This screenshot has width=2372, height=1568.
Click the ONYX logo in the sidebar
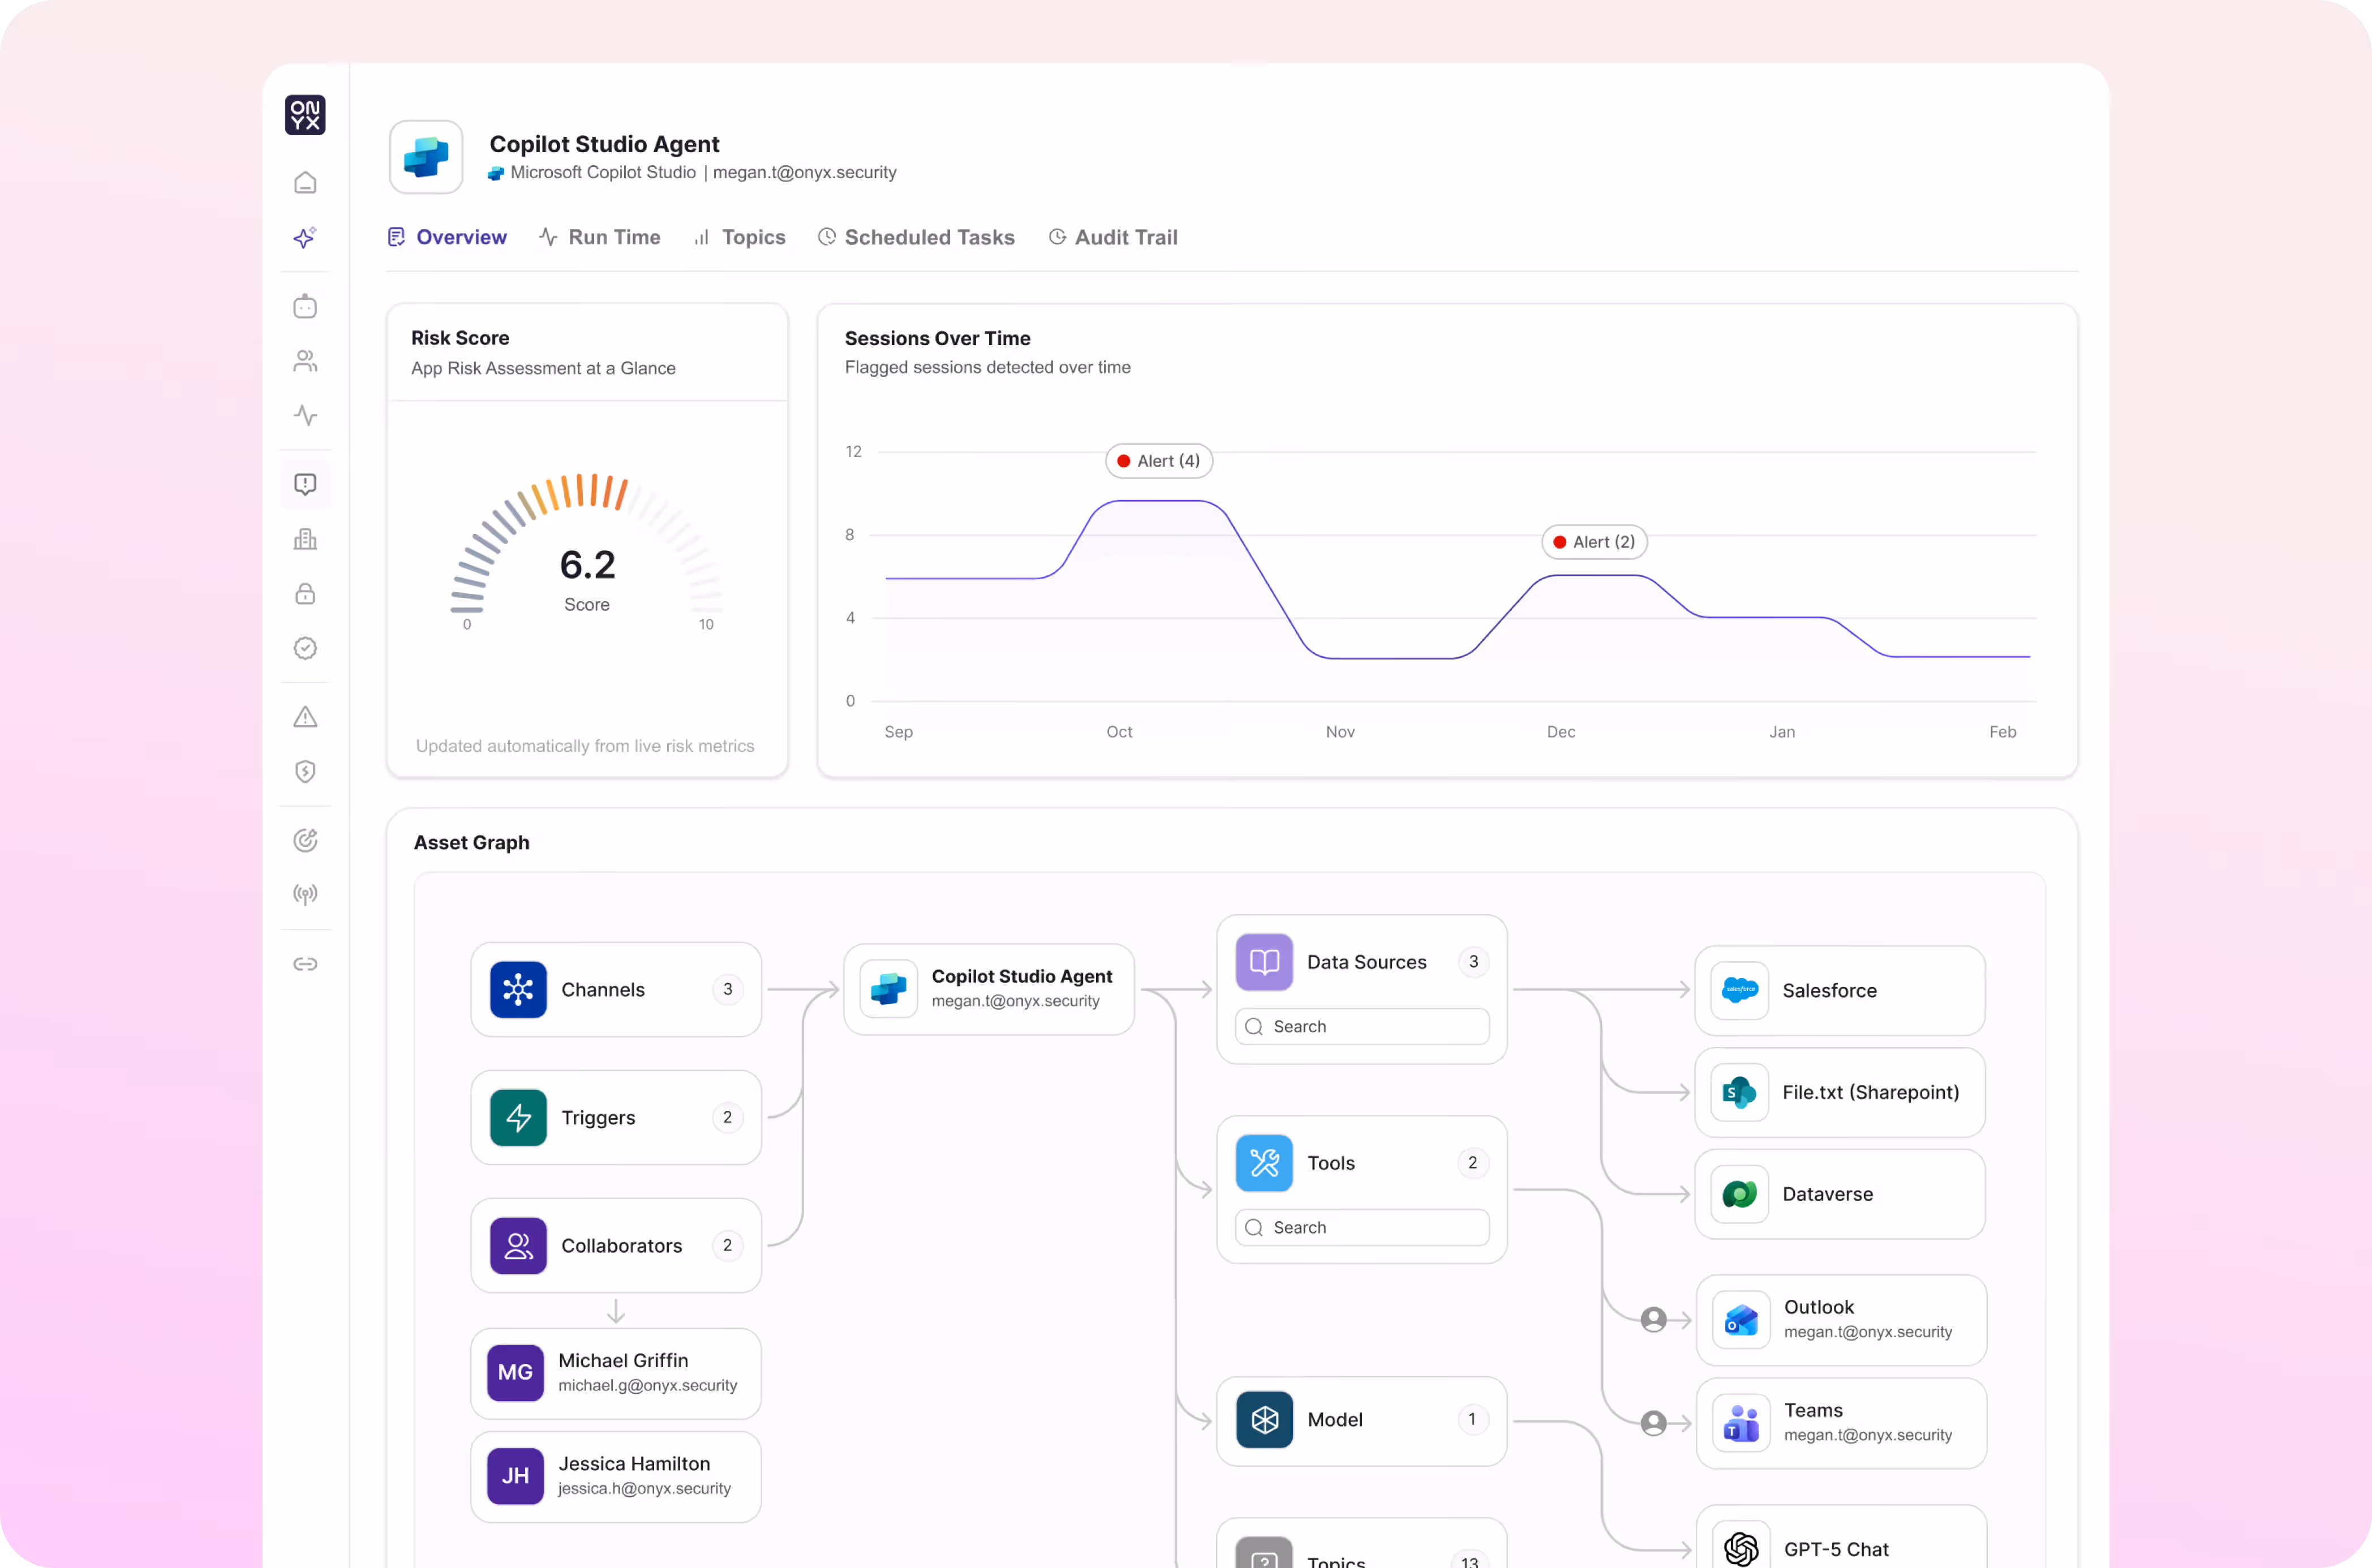tap(305, 115)
